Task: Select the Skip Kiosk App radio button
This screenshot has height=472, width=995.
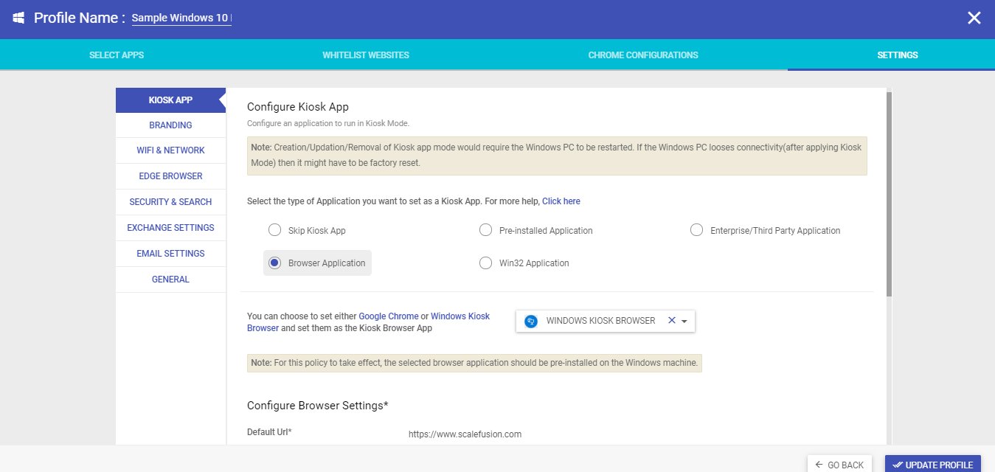Action: point(274,230)
